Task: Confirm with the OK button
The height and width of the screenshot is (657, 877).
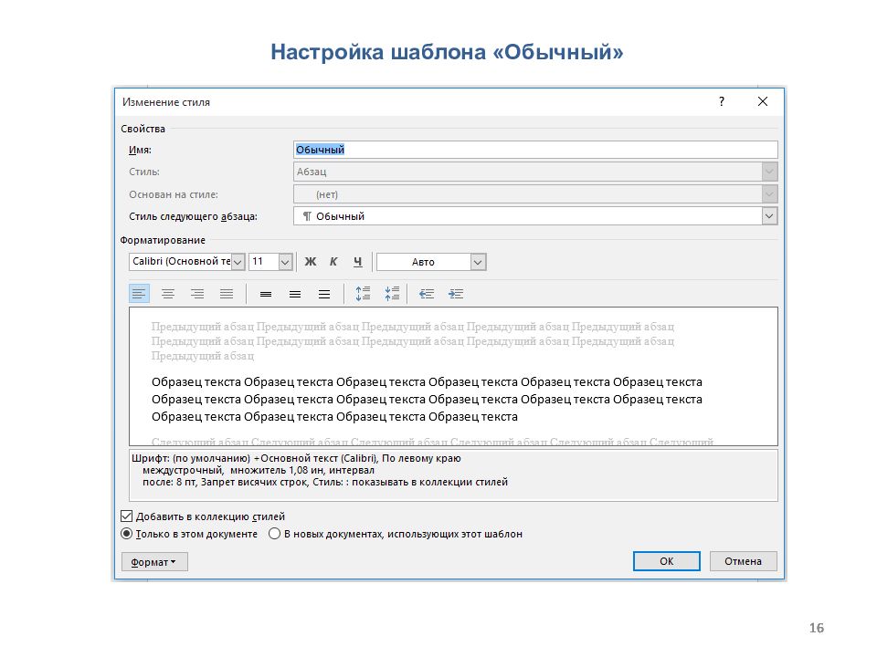Action: 666,561
